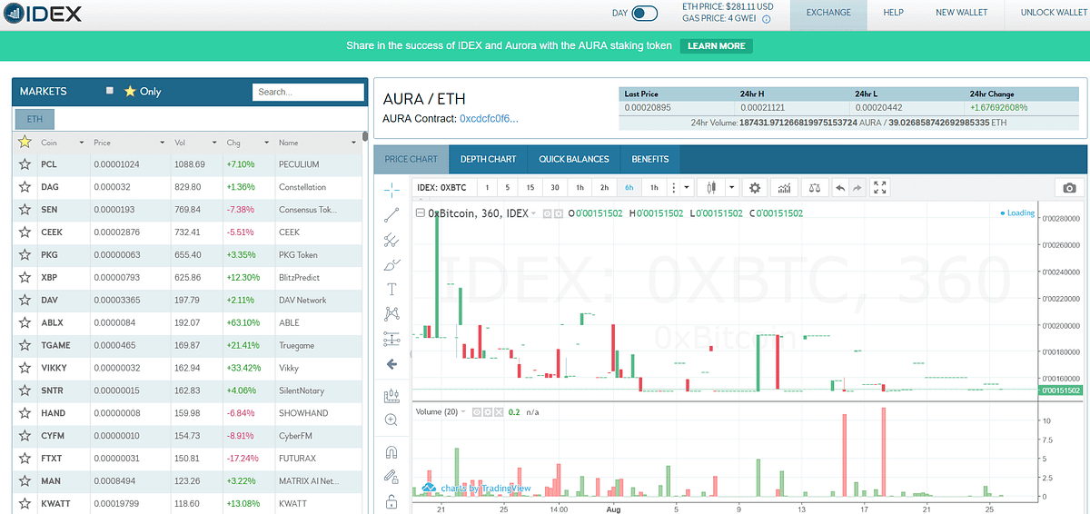Click the star icon in Coin header
Screen dimensions: 1090x514
click(25, 143)
